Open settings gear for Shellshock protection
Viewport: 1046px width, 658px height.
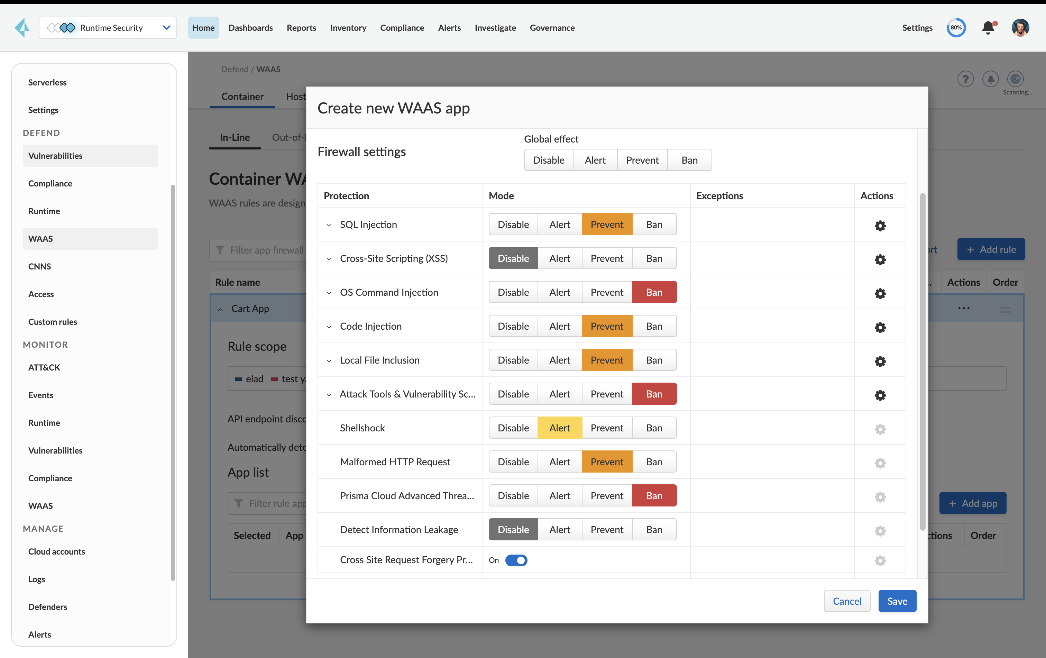pyautogui.click(x=880, y=429)
